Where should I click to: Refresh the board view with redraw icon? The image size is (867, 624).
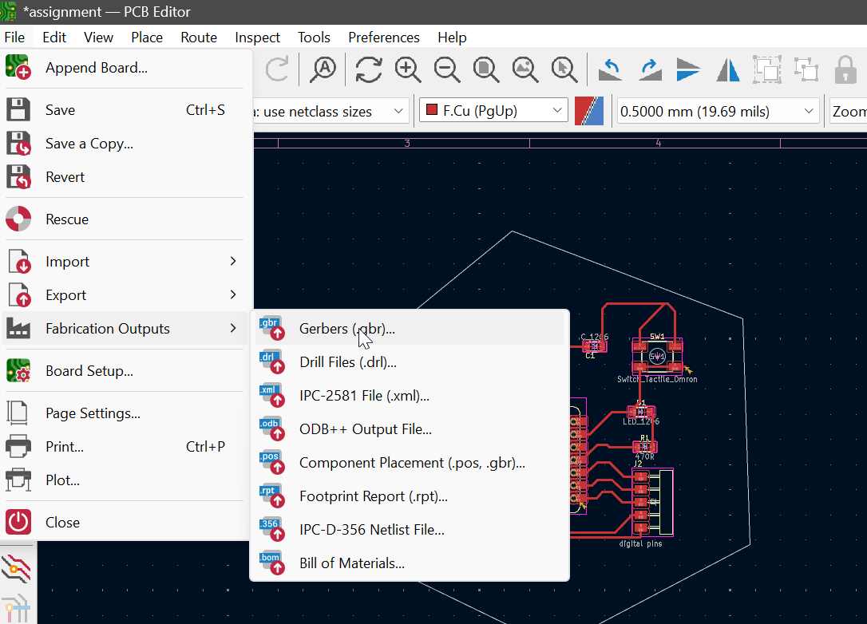tap(368, 70)
